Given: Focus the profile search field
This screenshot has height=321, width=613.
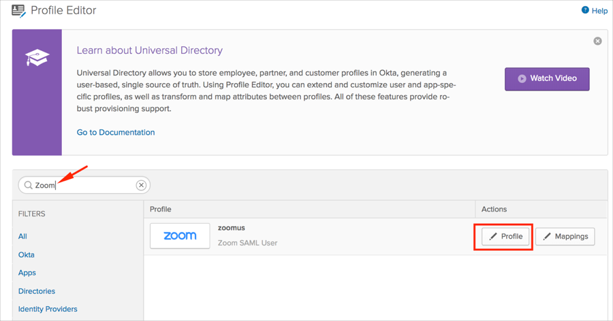Looking at the screenshot, I should tap(85, 185).
